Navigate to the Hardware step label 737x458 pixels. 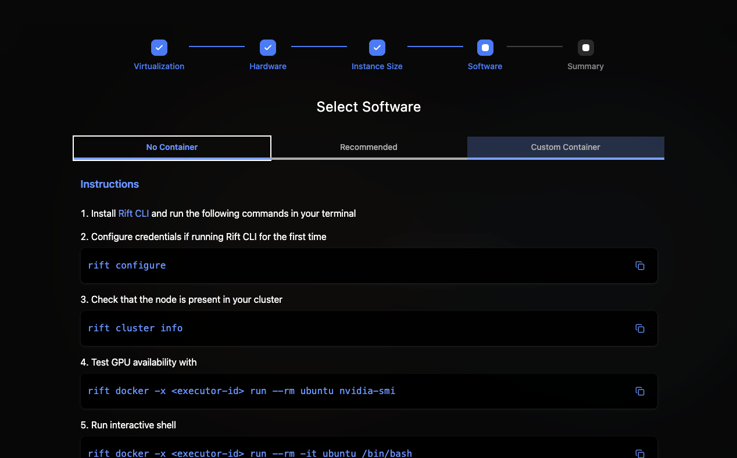tap(268, 66)
